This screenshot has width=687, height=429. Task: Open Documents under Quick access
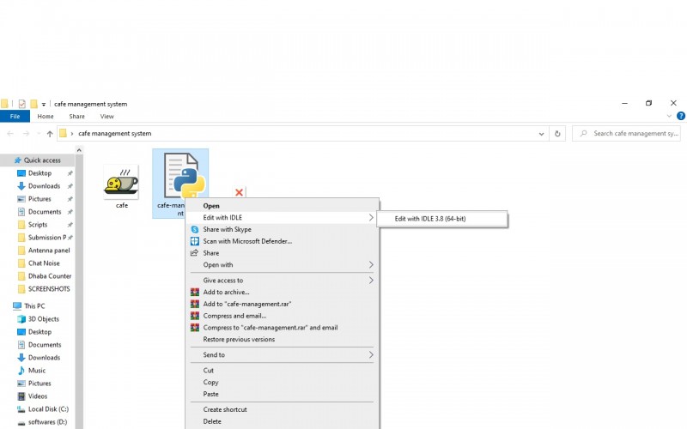45,212
